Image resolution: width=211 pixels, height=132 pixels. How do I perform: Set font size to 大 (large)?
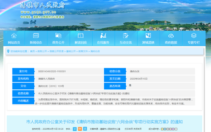point(85,129)
